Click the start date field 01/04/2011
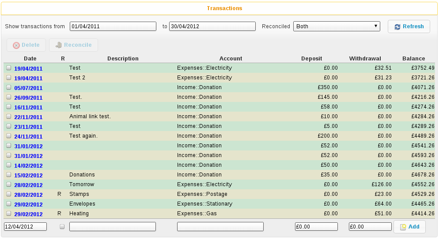This screenshot has height=240, width=439. pos(113,26)
